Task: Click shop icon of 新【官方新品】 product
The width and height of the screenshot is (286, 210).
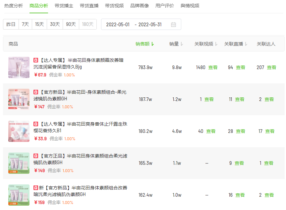Action: [36, 188]
